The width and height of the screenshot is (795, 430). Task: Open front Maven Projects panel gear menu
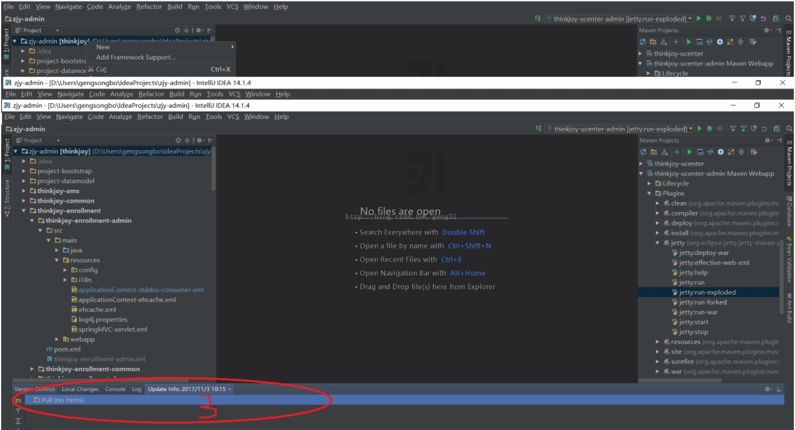point(768,140)
